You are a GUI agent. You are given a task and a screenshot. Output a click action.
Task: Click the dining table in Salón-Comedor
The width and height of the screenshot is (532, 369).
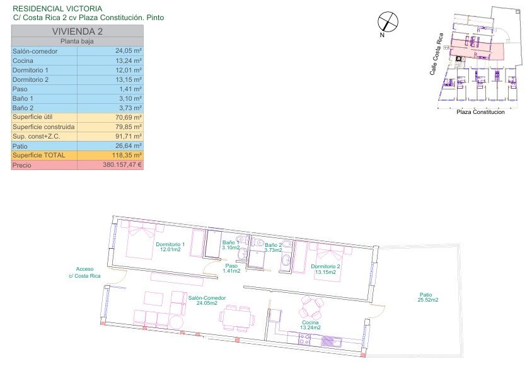coord(236,315)
